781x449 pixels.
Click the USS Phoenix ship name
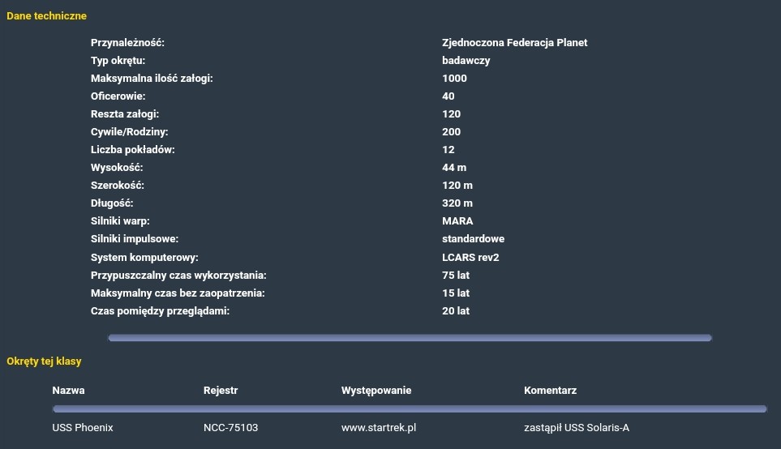(83, 427)
